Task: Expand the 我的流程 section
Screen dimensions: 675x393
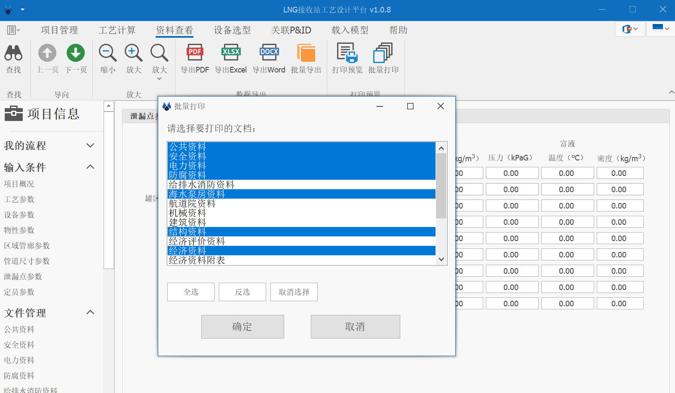Action: (90, 145)
